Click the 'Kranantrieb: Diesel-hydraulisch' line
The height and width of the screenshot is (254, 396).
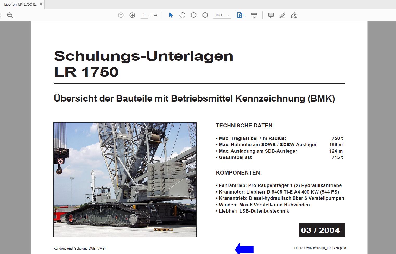click(280, 198)
